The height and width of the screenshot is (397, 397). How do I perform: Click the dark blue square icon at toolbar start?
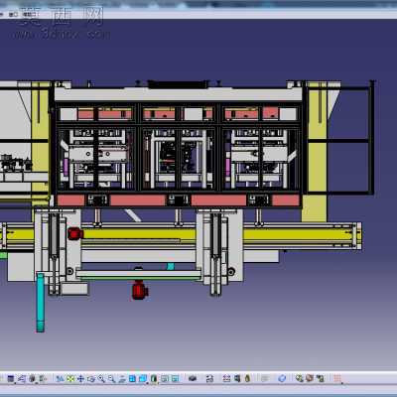11,378
